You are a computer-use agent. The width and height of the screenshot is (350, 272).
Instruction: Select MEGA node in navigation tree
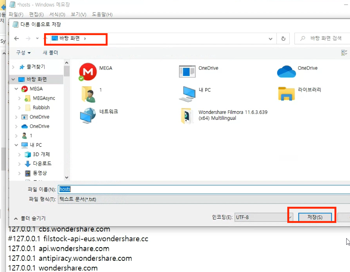(x=32, y=89)
